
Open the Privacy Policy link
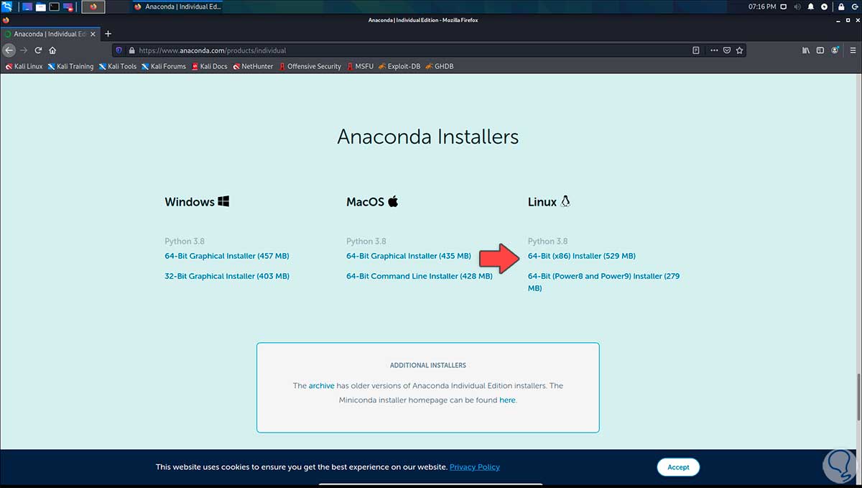[x=475, y=467]
